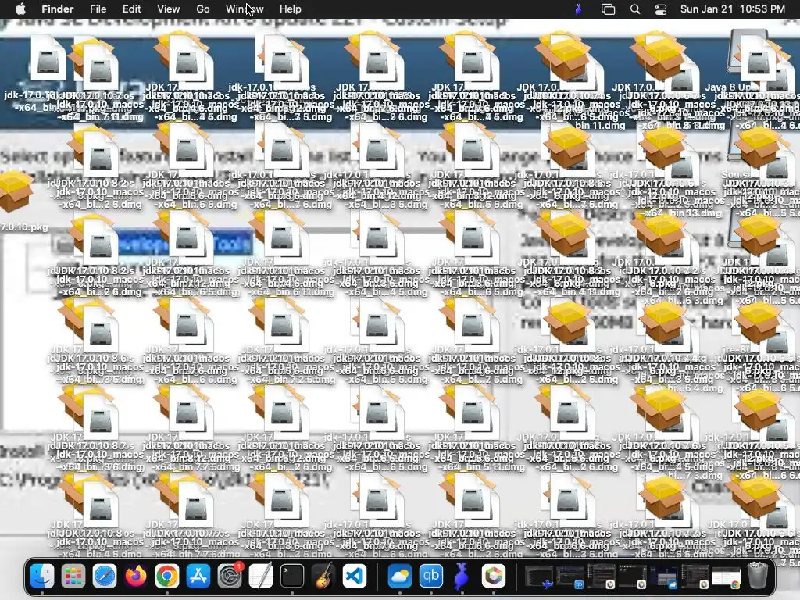Image resolution: width=800 pixels, height=600 pixels.
Task: Restore the white Chrome window beside Trash
Action: (x=727, y=577)
